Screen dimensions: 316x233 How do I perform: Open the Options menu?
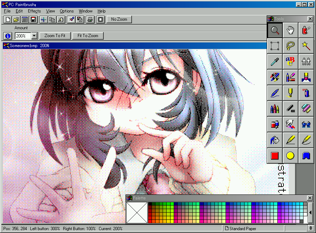coord(67,11)
